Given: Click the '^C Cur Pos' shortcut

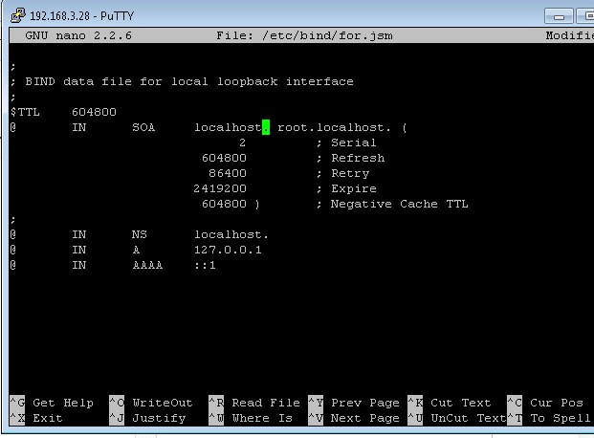Looking at the screenshot, I should tap(545, 403).
